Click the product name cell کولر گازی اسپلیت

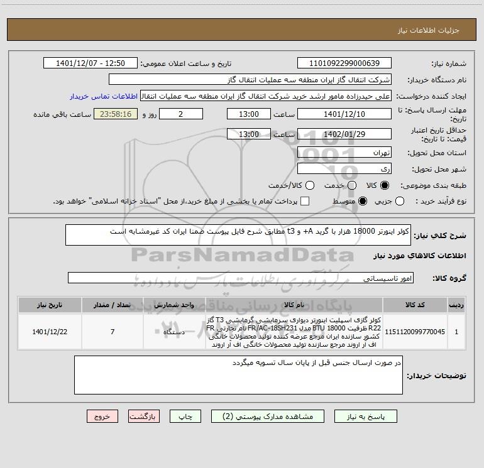pos(294,332)
